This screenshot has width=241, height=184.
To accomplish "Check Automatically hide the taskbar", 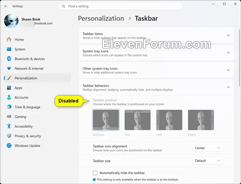I will click(95, 173).
